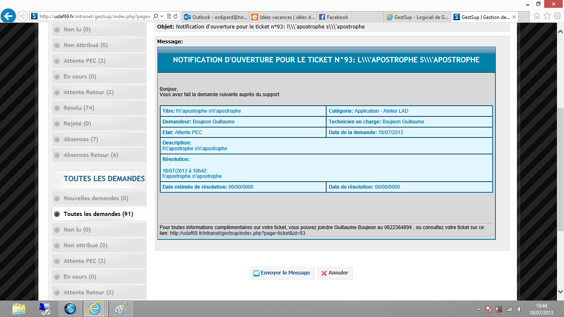Open File Explorer from the taskbar
The image size is (564, 317).
pyautogui.click(x=19, y=309)
